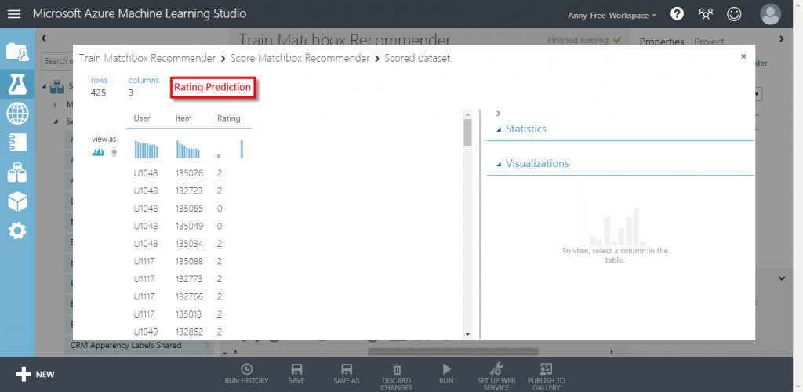Click Score Matchbox Recommender breadcrumb

pyautogui.click(x=300, y=58)
